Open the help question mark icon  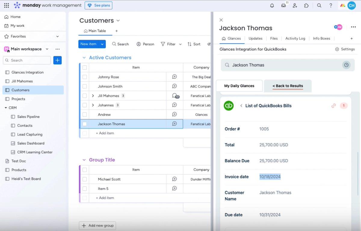pos(331,5)
